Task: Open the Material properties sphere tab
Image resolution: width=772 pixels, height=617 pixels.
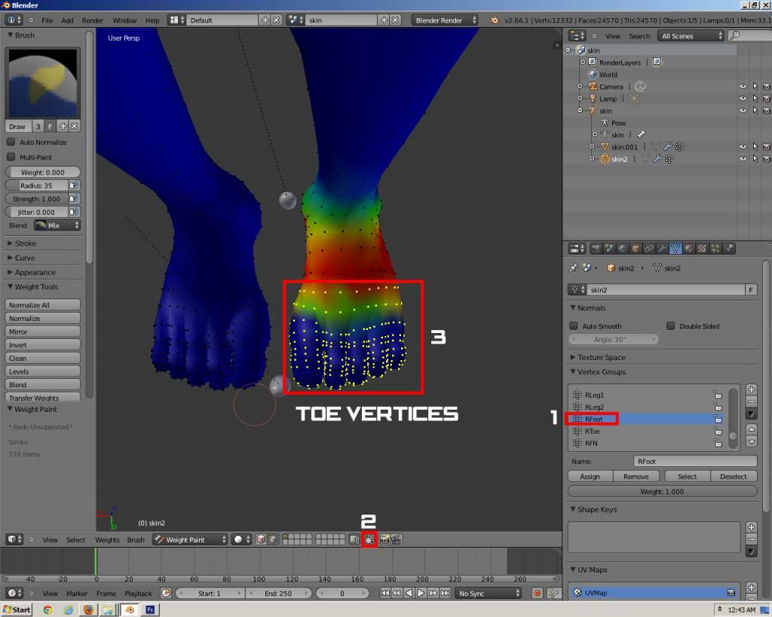Action: click(689, 249)
